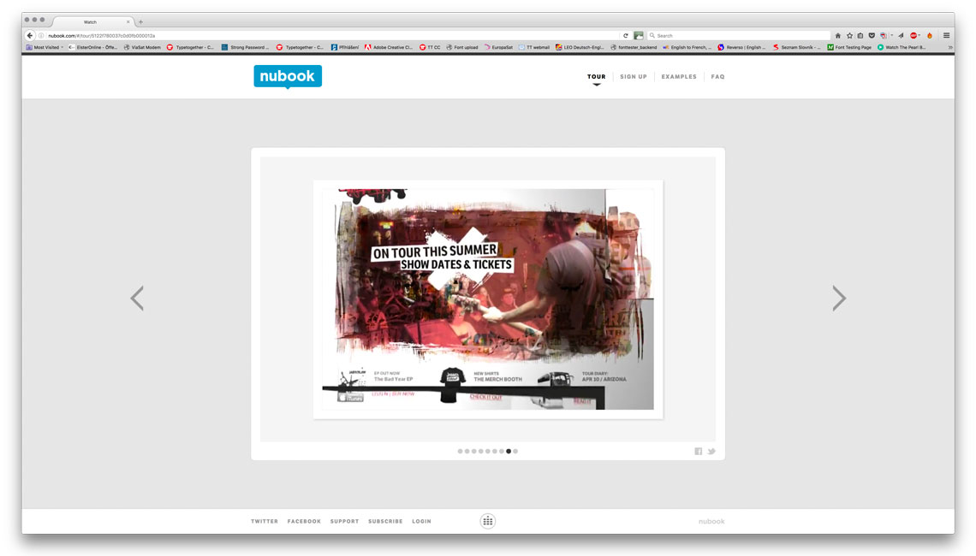
Task: Open the EXAMPLES navigation item
Action: 679,76
